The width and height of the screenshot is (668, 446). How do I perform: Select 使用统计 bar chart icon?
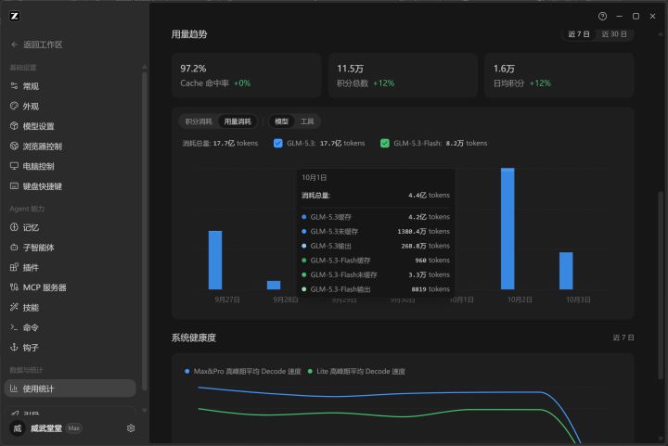[14, 389]
